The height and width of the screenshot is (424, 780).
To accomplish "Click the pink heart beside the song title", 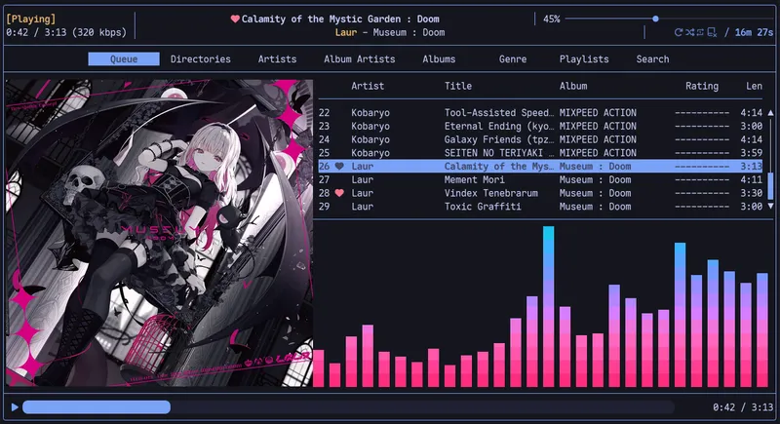I will 235,19.
